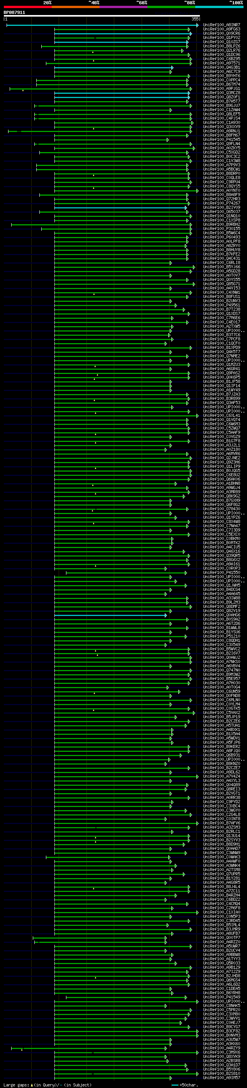Open hit UniRef100_A8INR7
This screenshot has height=1088, width=247.
click(x=222, y=25)
